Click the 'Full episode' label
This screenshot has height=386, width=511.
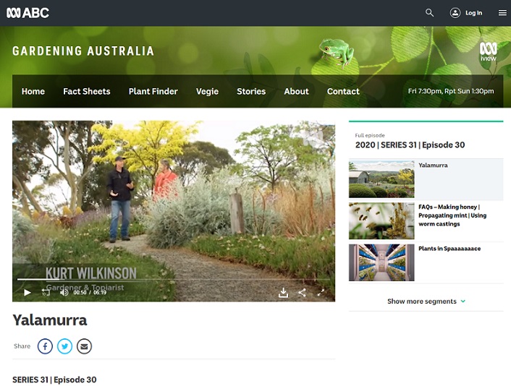pyautogui.click(x=370, y=135)
